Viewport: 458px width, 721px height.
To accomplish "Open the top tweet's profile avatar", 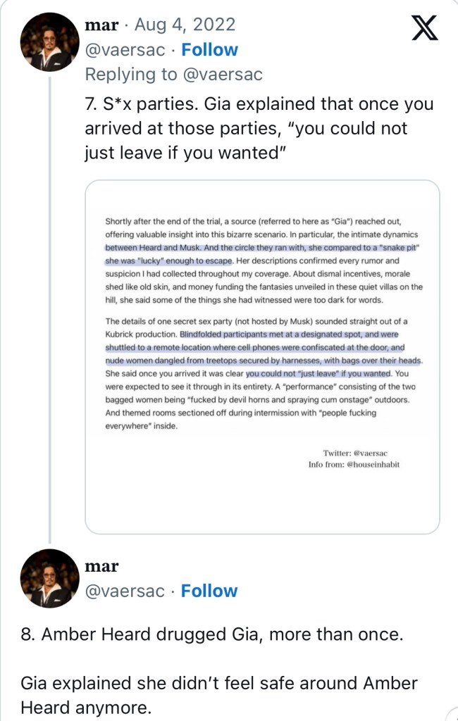I will tap(49, 42).
